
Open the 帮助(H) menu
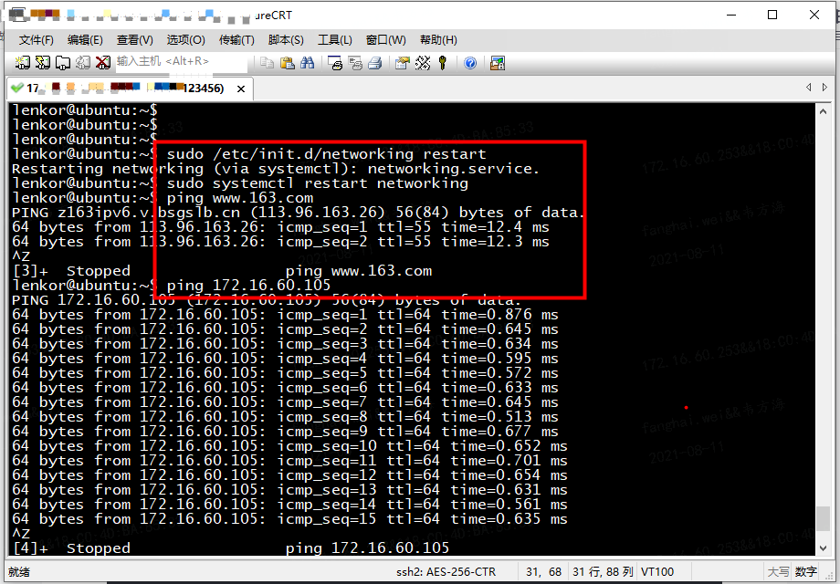click(x=439, y=40)
